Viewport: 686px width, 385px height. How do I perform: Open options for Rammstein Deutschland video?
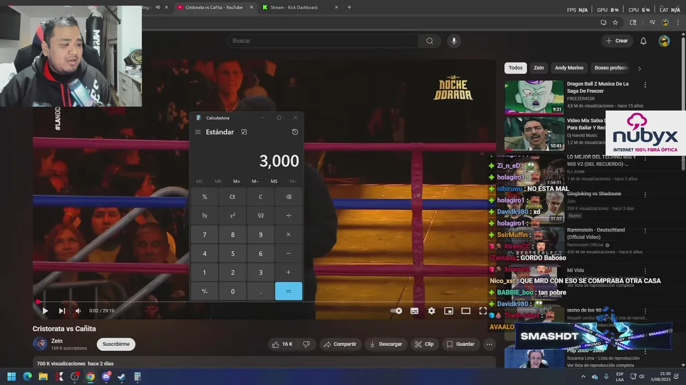(x=645, y=231)
